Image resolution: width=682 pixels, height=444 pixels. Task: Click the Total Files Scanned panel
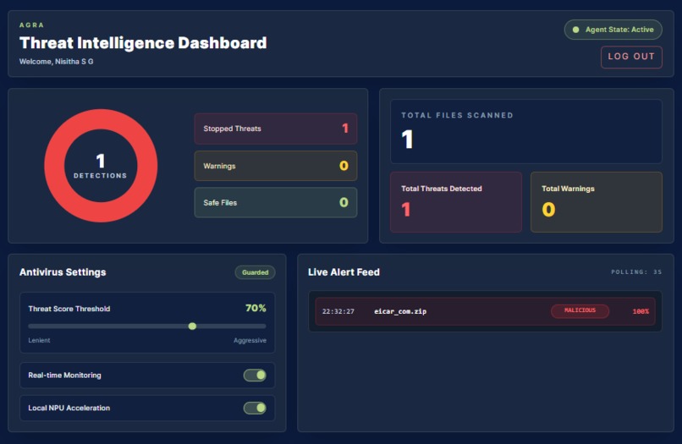[x=526, y=131]
